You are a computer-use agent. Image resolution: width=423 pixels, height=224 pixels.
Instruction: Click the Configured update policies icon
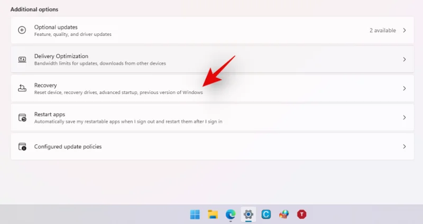(x=22, y=147)
